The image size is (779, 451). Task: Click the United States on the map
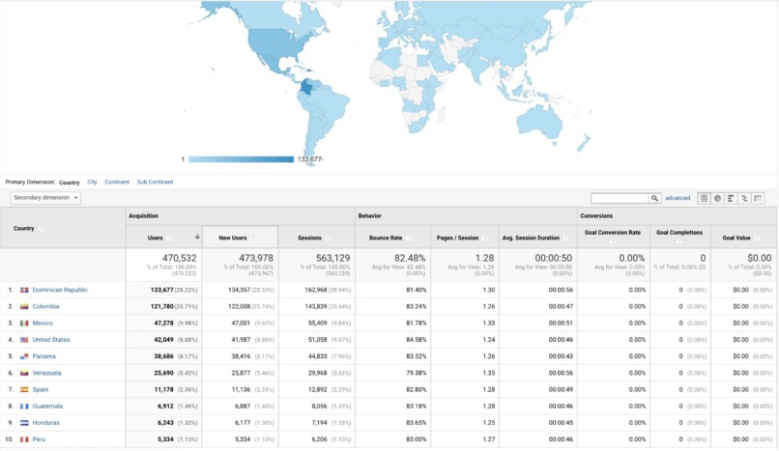pyautogui.click(x=277, y=44)
